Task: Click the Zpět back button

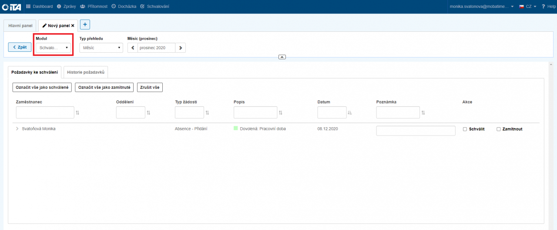Action: pyautogui.click(x=20, y=47)
